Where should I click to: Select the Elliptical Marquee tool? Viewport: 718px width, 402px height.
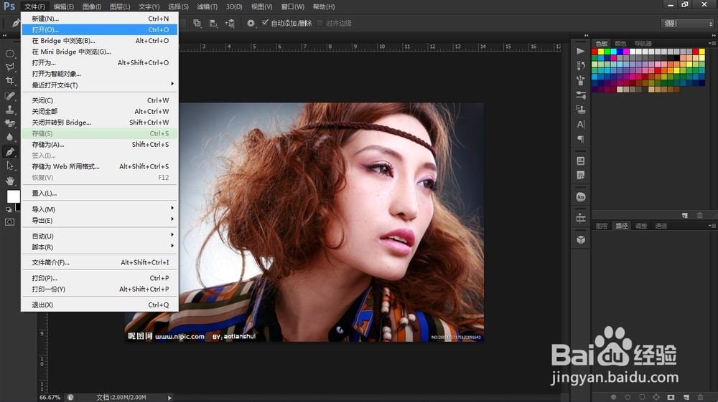[x=10, y=54]
